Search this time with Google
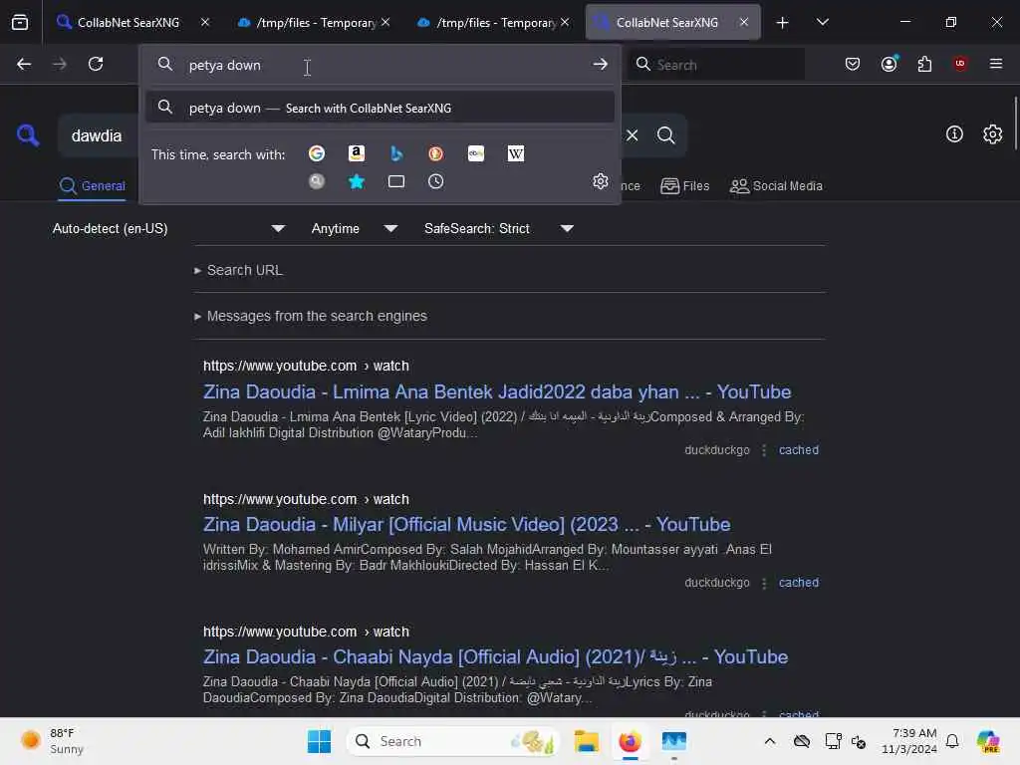1020x765 pixels. tap(316, 153)
